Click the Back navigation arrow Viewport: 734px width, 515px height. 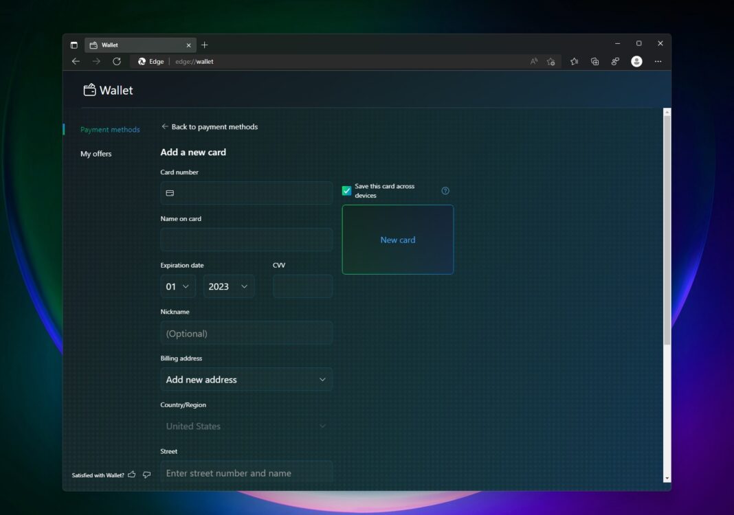point(76,61)
